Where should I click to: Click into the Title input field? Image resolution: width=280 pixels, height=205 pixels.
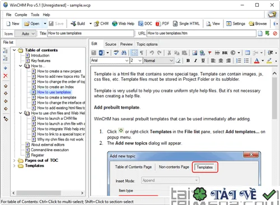point(91,34)
